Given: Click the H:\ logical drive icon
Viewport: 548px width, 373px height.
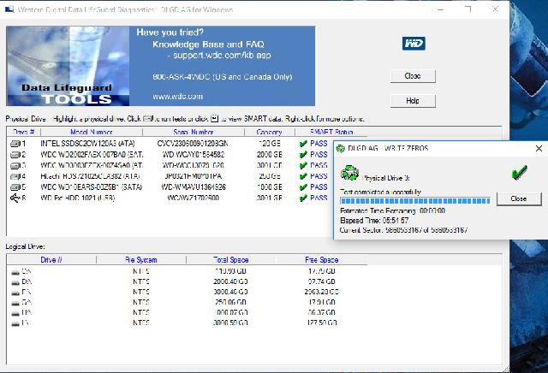Looking at the screenshot, I should [15, 314].
